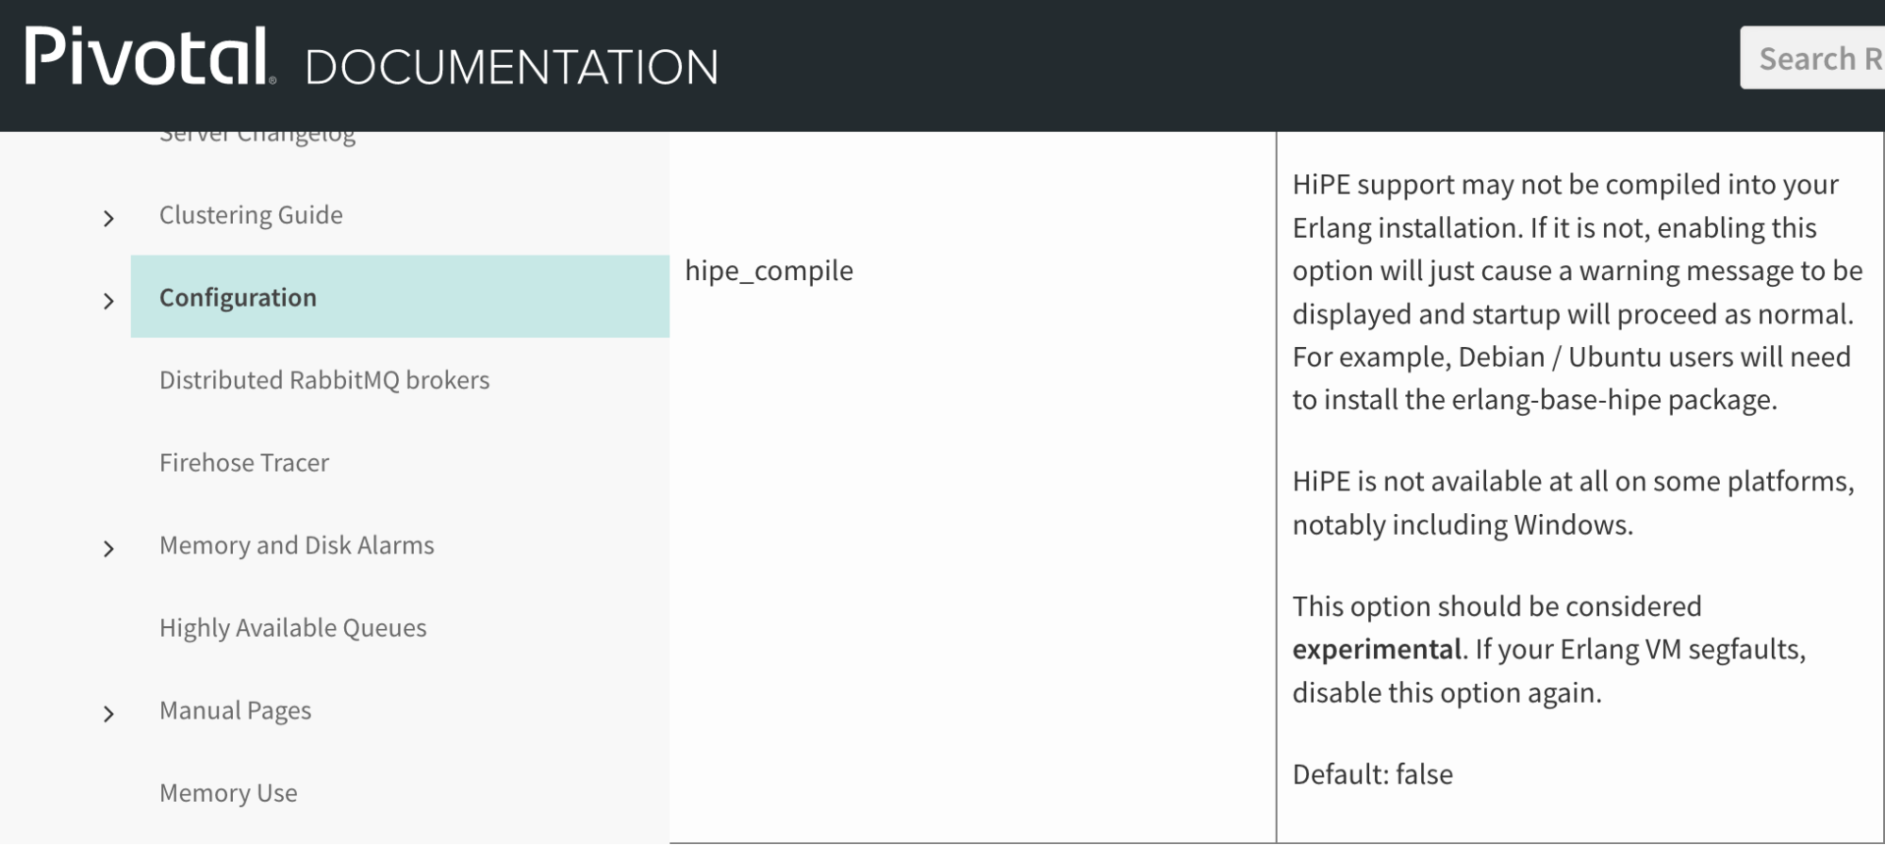Expand Memory and Disk Alarms chevron
The height and width of the screenshot is (845, 1885).
(x=108, y=549)
